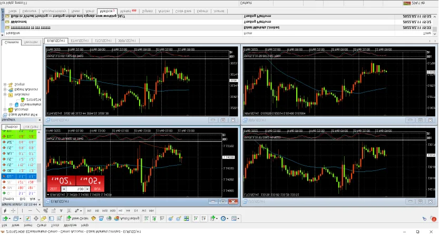The height and width of the screenshot is (235, 439).
Task: Click the gold MetaEditor icon after New Order
Action: (x=93, y=219)
